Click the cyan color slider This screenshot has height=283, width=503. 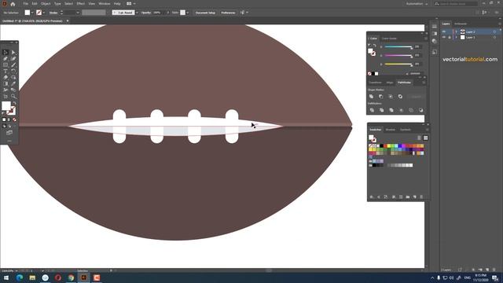point(398,47)
